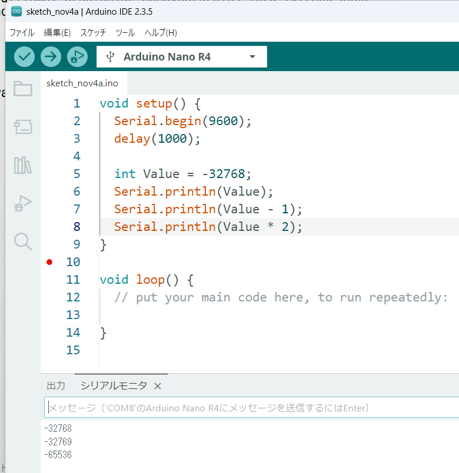
Task: Open the Search magnifier in sidebar
Action: click(x=23, y=241)
